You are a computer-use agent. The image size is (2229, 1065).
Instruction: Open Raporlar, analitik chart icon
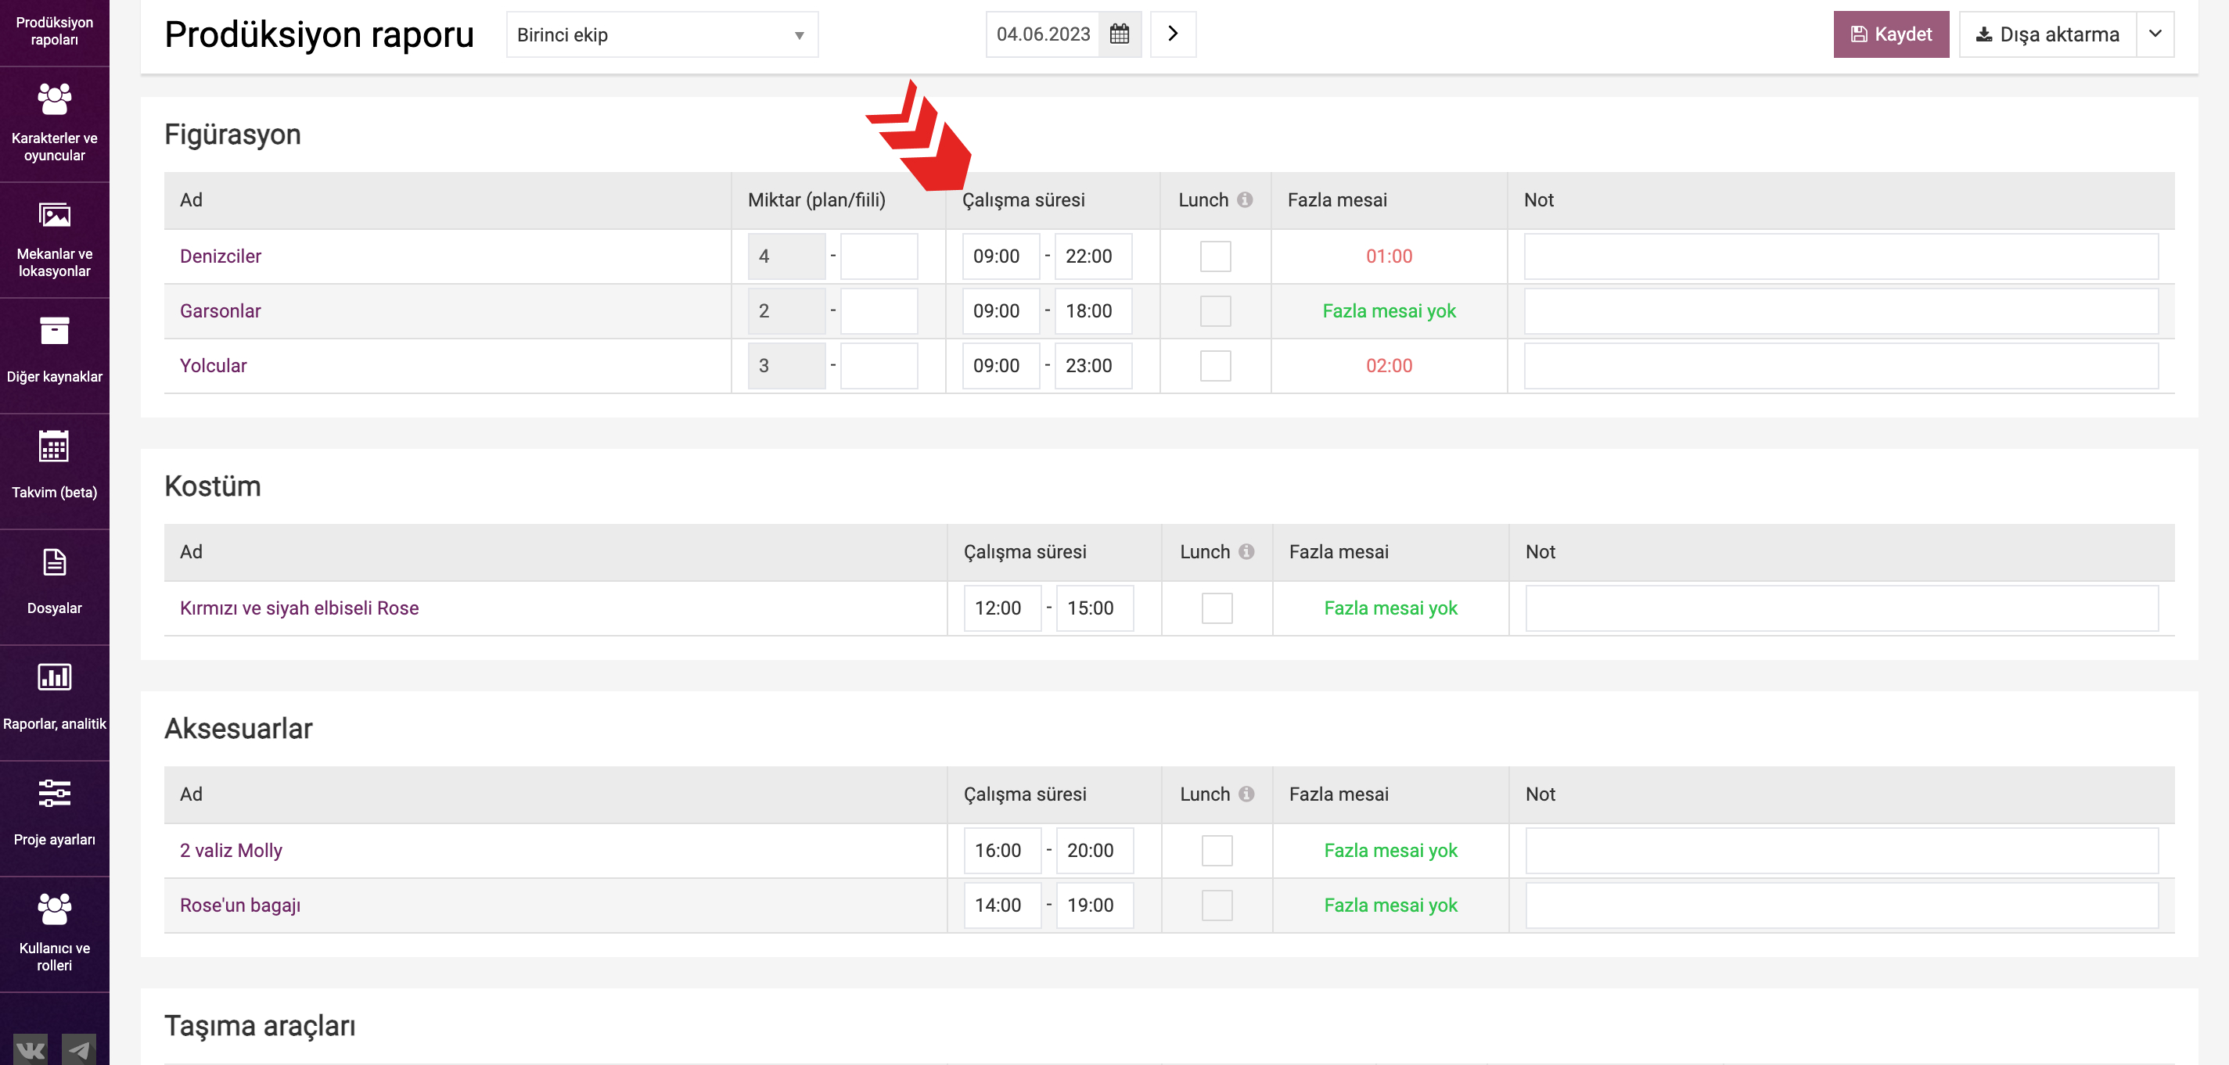(55, 676)
